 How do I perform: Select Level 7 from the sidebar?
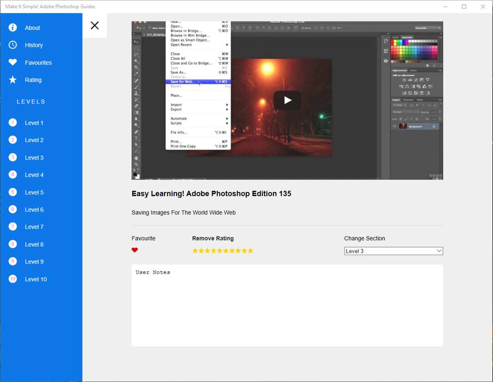click(x=34, y=227)
